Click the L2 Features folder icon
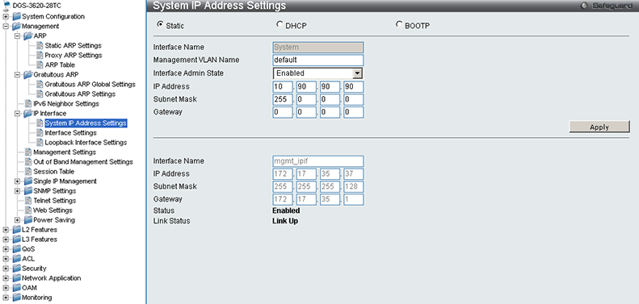639x304 pixels. (x=16, y=230)
